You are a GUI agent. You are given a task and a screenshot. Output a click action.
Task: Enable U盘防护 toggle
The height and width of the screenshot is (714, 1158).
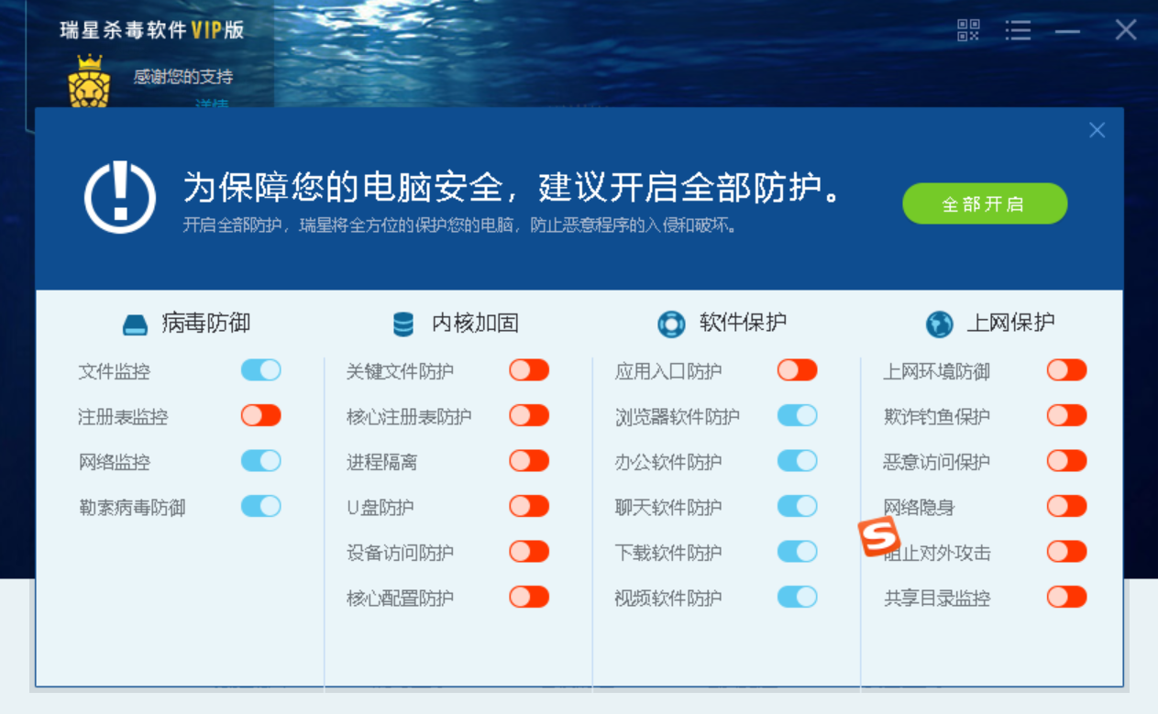(529, 506)
